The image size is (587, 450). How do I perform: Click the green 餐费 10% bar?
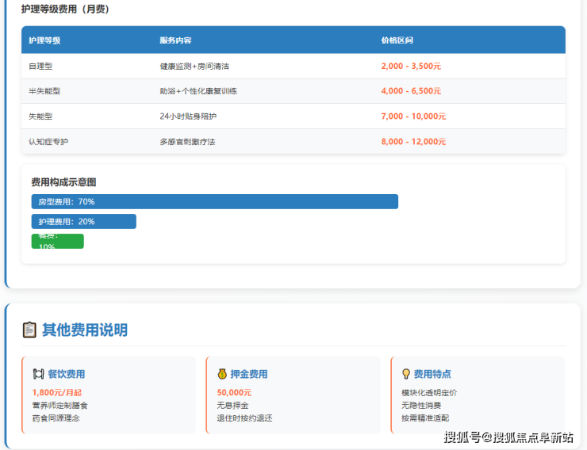point(57,241)
